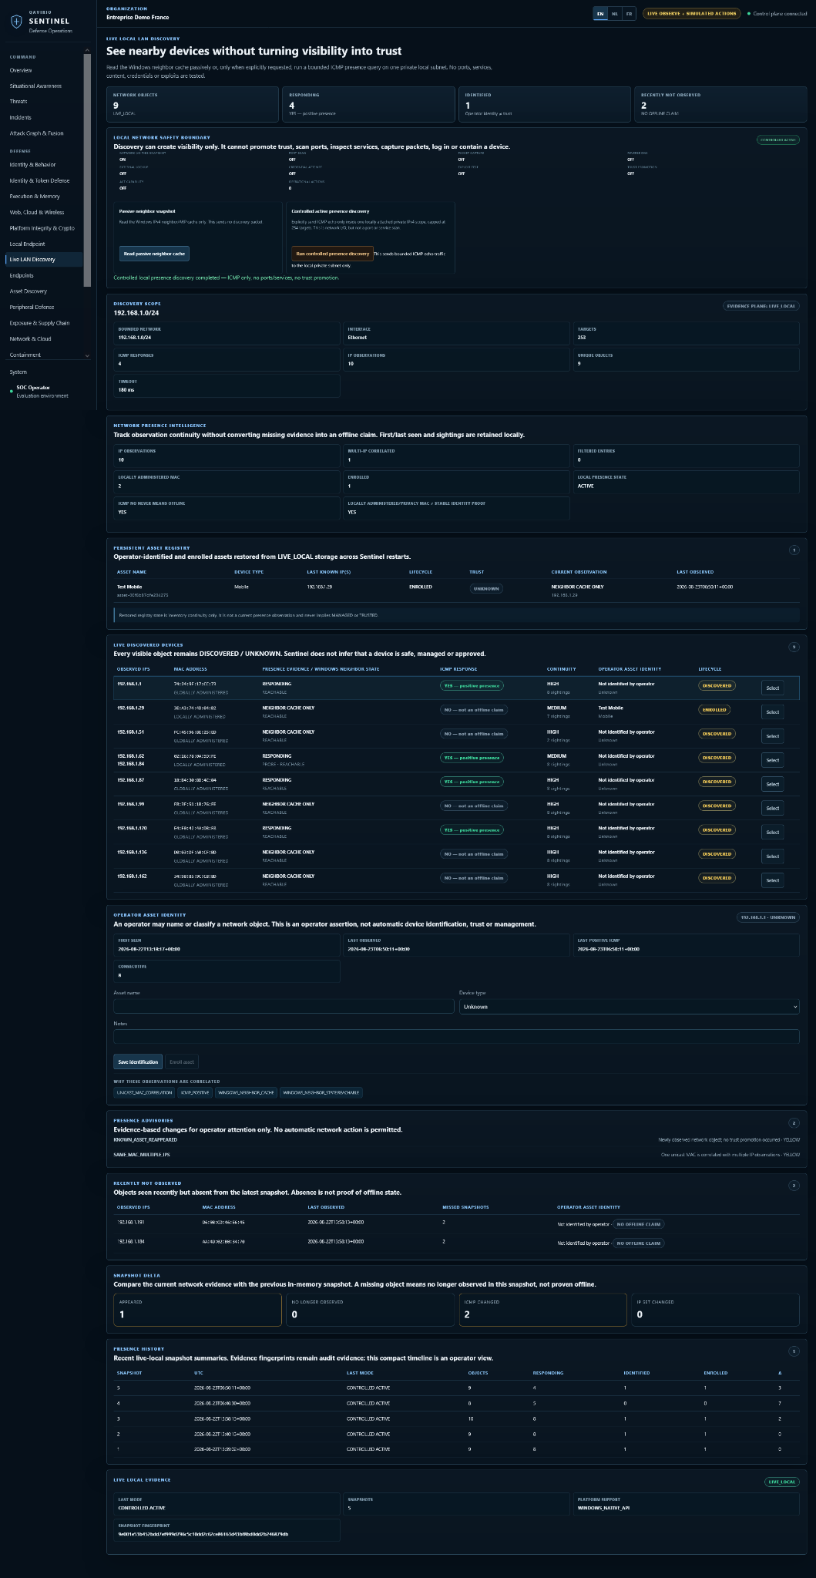Image resolution: width=816 pixels, height=1578 pixels.
Task: Open Situational Awareness in the sidebar
Action: point(35,86)
